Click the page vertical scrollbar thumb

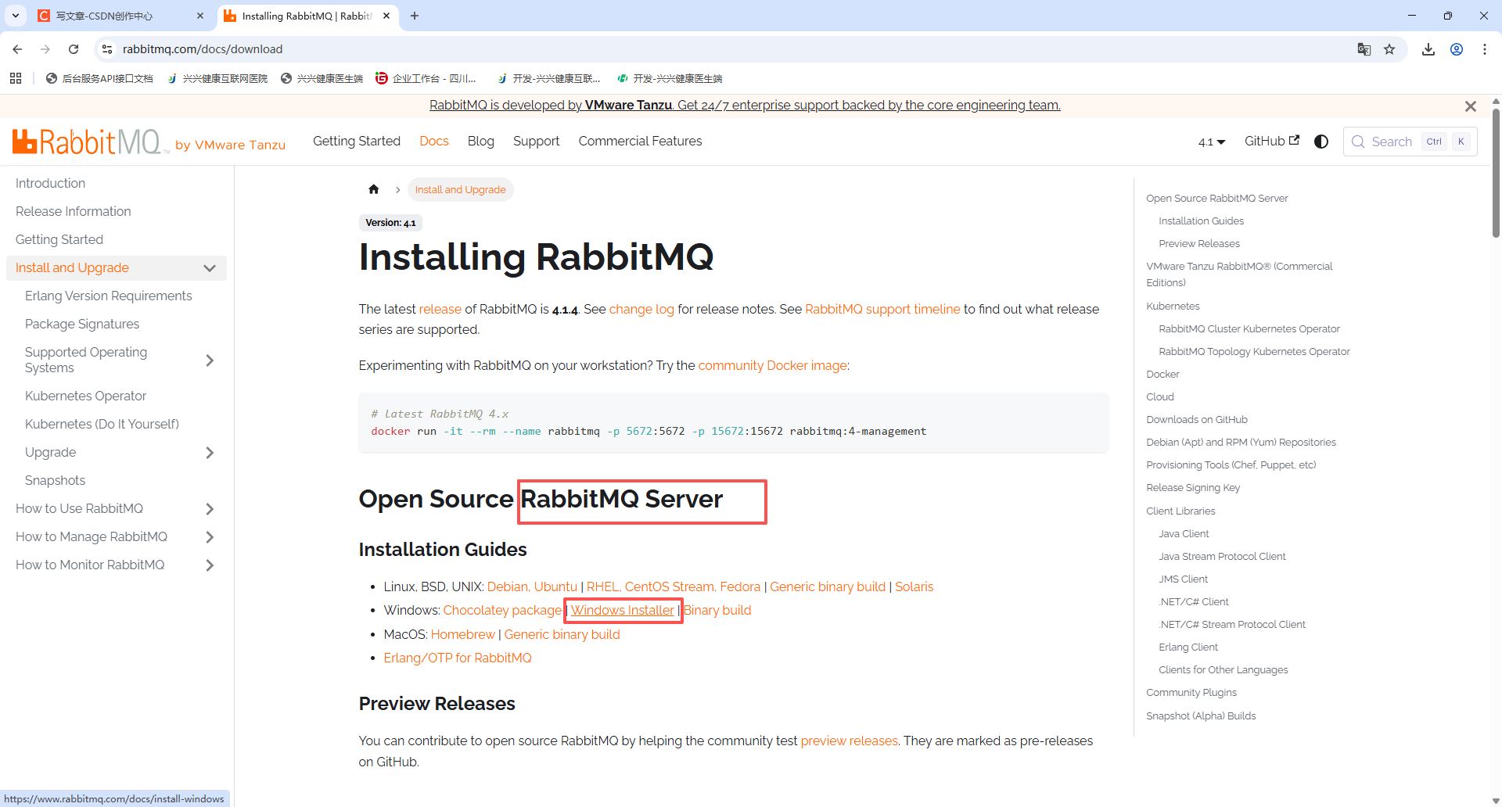click(x=1496, y=172)
